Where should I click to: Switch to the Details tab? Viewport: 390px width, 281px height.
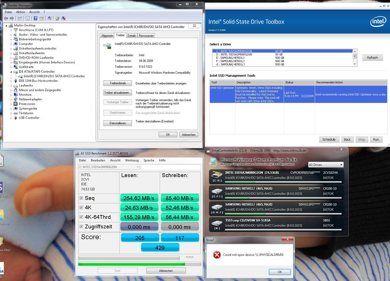(132, 36)
